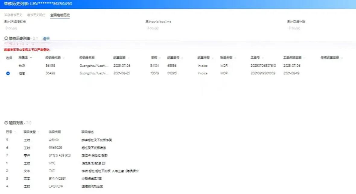
Task: Open the middle repair history tab
Action: [x=36, y=15]
